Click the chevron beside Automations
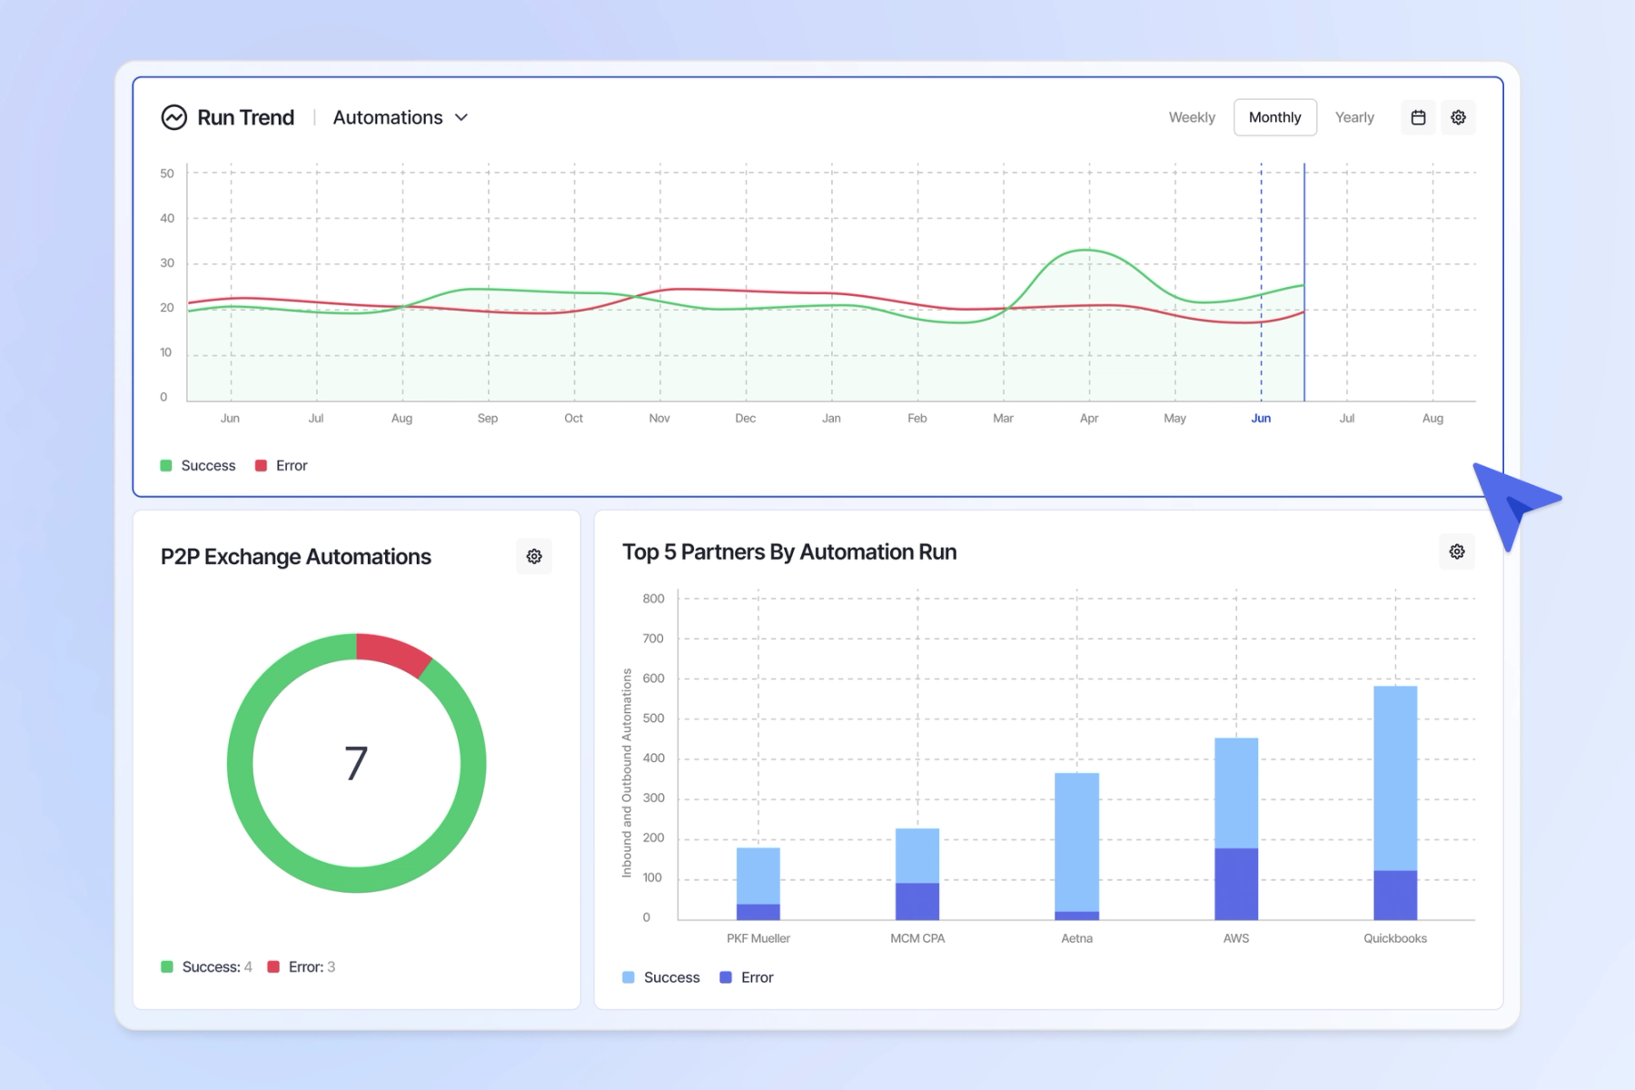The width and height of the screenshot is (1635, 1090). coord(461,117)
